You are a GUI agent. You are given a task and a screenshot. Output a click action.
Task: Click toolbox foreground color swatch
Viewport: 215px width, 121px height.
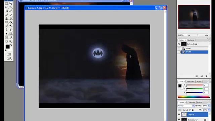click(x=7, y=47)
